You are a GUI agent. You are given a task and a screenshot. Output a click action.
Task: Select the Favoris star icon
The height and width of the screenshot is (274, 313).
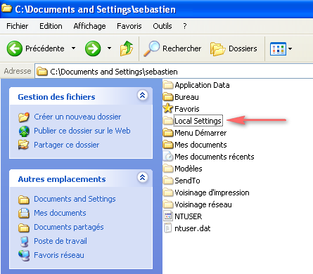click(168, 108)
